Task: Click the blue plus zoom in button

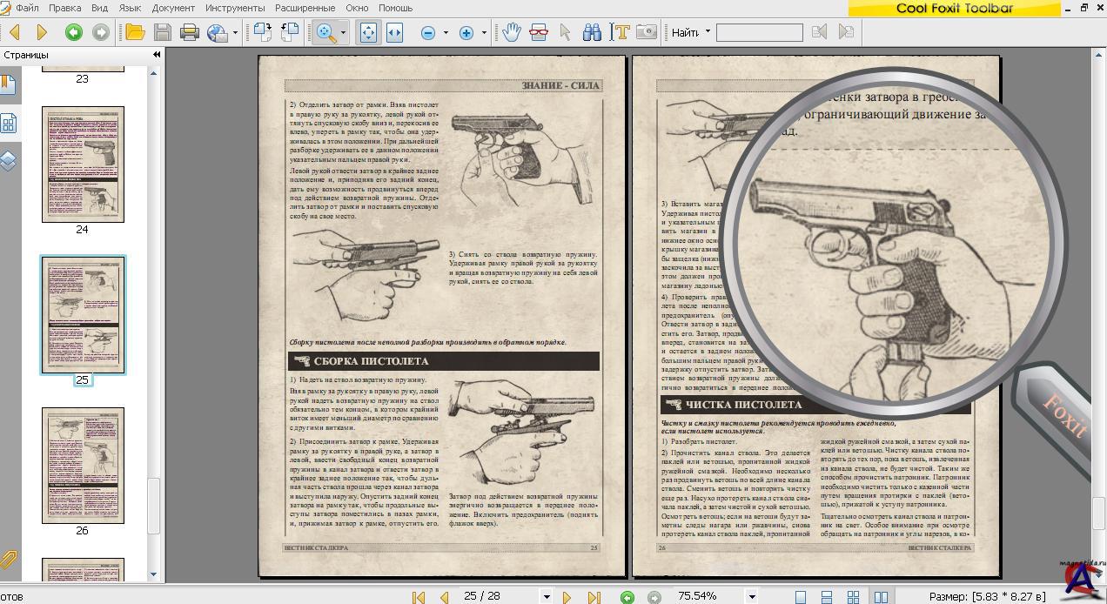Action: point(466,32)
